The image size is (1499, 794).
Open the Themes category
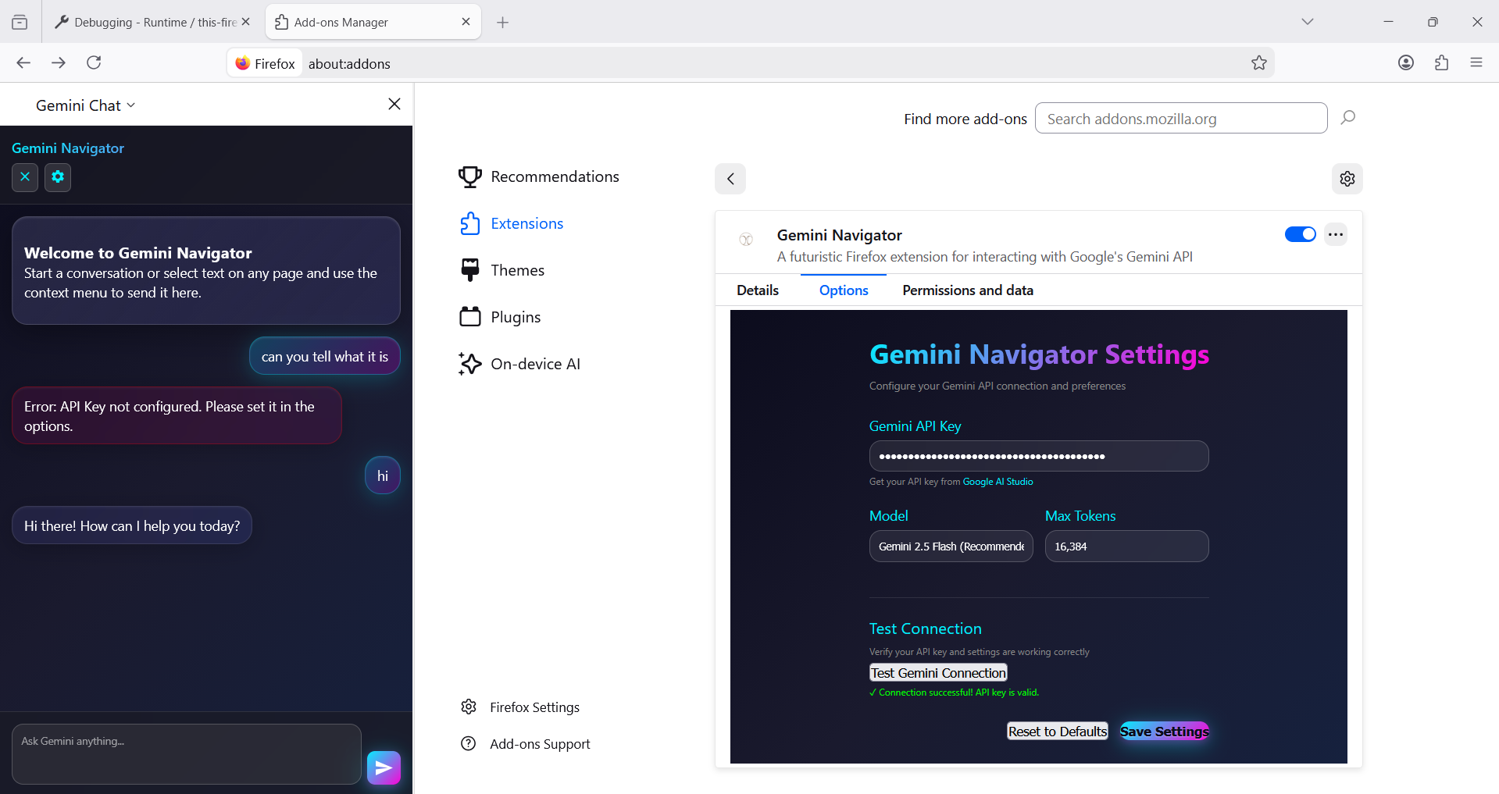(x=502, y=271)
